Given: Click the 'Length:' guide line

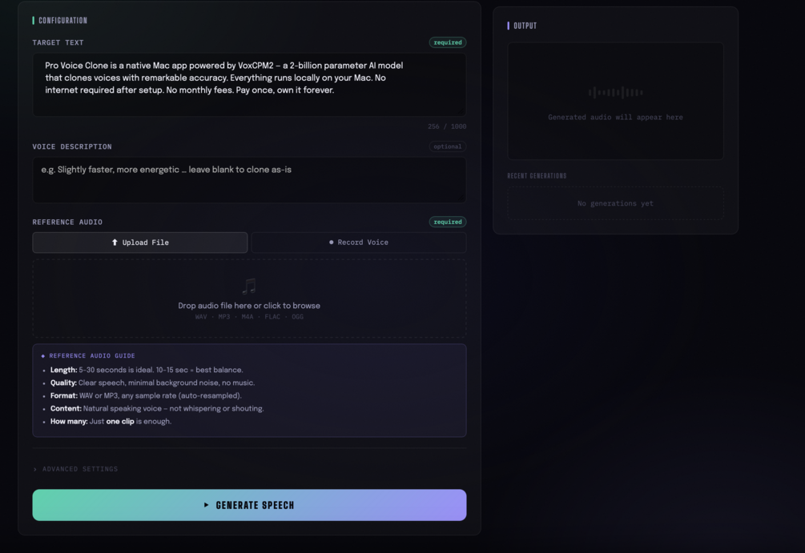Looking at the screenshot, I should tap(147, 370).
